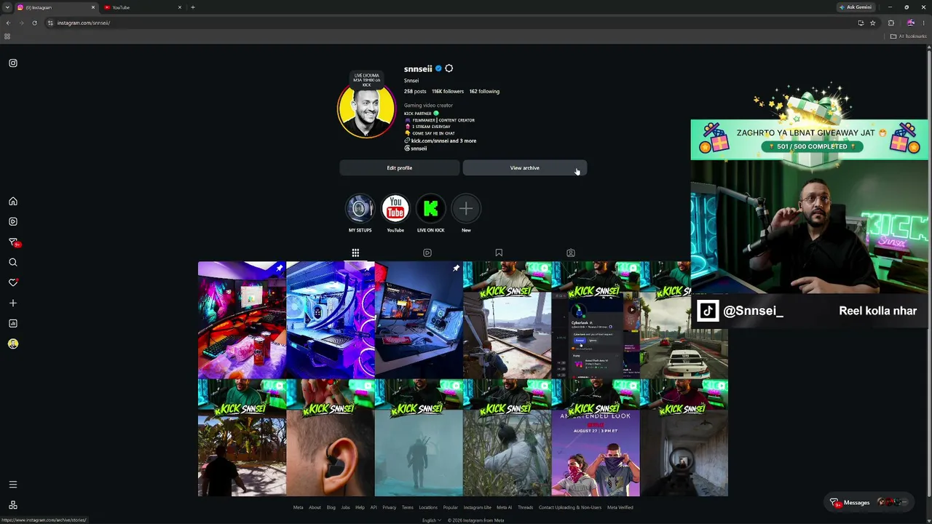Open profile settings gear next to snnseii
Image resolution: width=932 pixels, height=524 pixels.
pyautogui.click(x=449, y=68)
